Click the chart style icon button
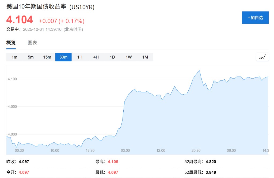The width and height of the screenshot is (274, 178). [262, 57]
